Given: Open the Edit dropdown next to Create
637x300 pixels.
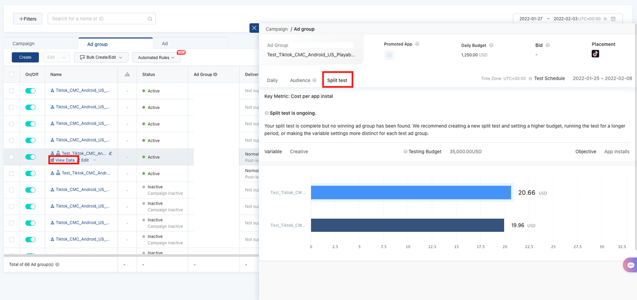Looking at the screenshot, I should click(56, 57).
